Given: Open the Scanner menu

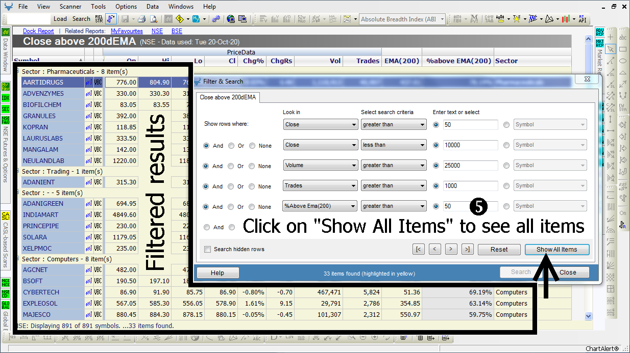Looking at the screenshot, I should 70,7.
